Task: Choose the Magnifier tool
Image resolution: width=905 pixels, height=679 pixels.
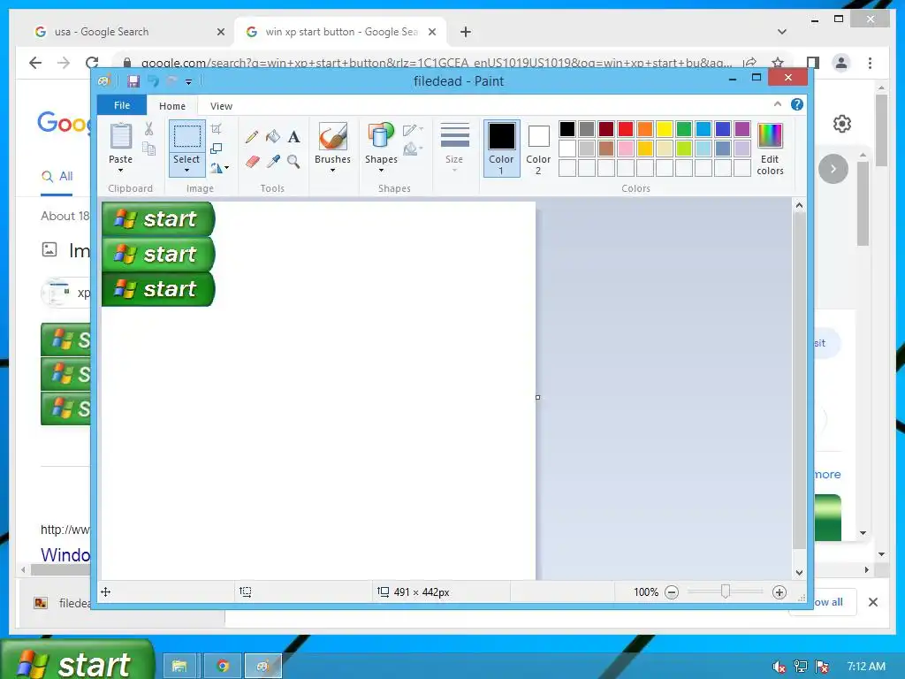Action: click(293, 161)
